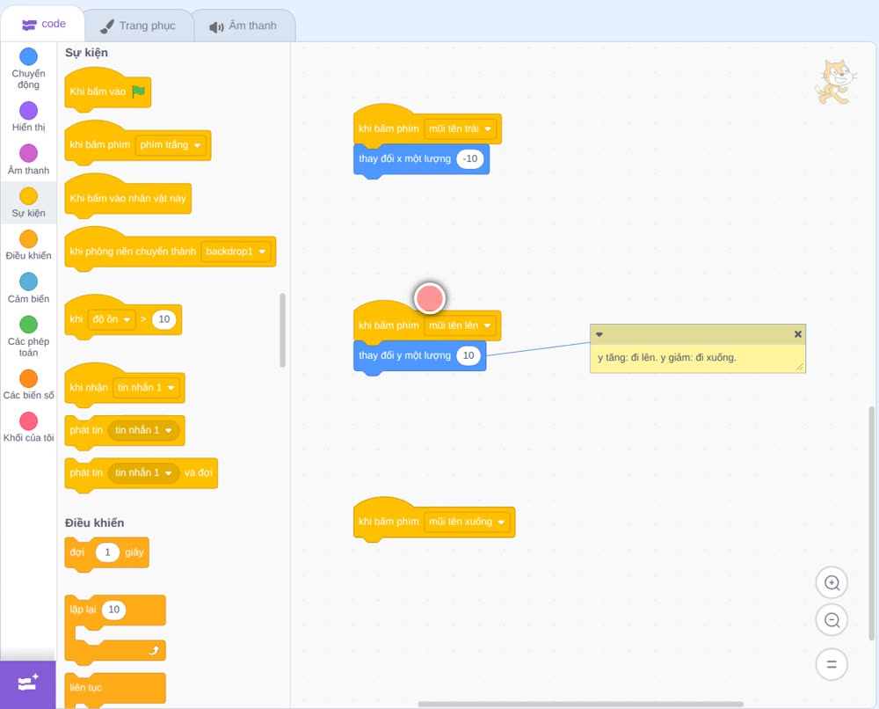Select the Điều khiển category circle
This screenshot has width=879, height=709.
click(29, 239)
